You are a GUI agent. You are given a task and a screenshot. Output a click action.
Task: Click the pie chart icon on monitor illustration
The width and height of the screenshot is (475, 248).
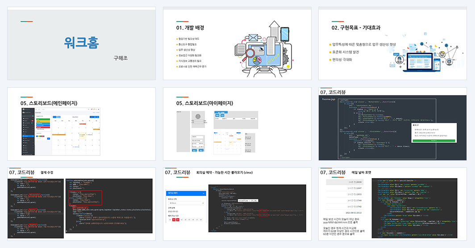[257, 60]
